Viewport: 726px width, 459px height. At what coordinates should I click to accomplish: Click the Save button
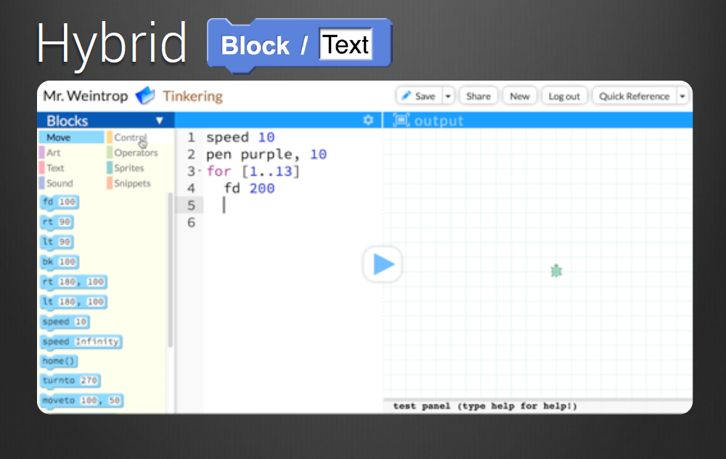coord(420,97)
